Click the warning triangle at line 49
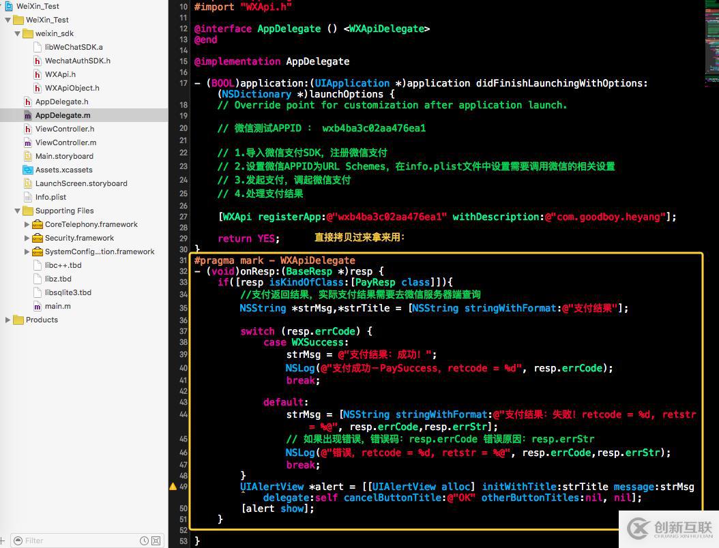This screenshot has width=719, height=548. pos(173,487)
